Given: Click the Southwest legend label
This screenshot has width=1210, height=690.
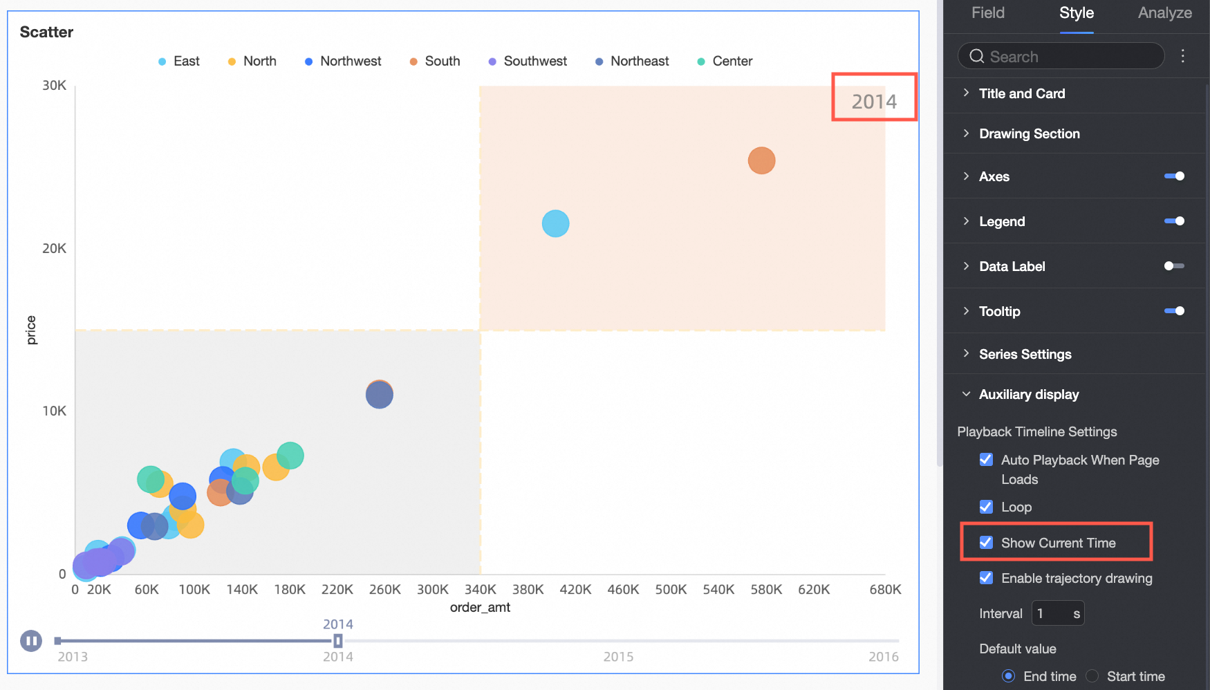Looking at the screenshot, I should 535,61.
